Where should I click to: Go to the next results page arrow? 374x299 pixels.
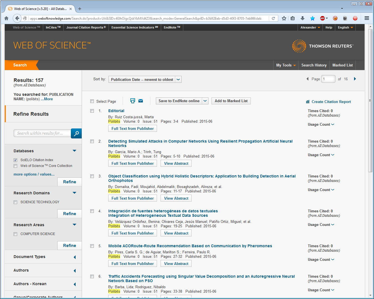[x=355, y=79]
